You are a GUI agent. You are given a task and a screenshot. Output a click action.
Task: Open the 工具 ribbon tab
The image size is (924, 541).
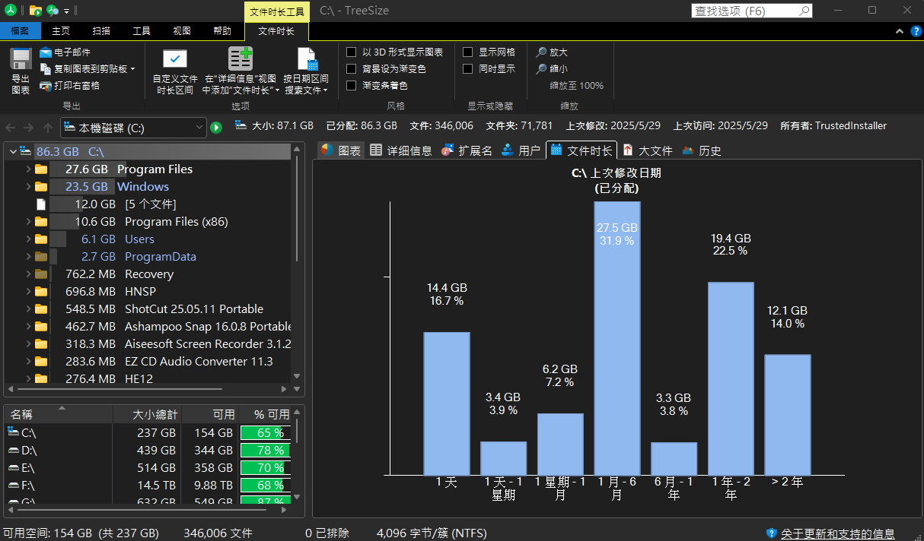point(142,31)
